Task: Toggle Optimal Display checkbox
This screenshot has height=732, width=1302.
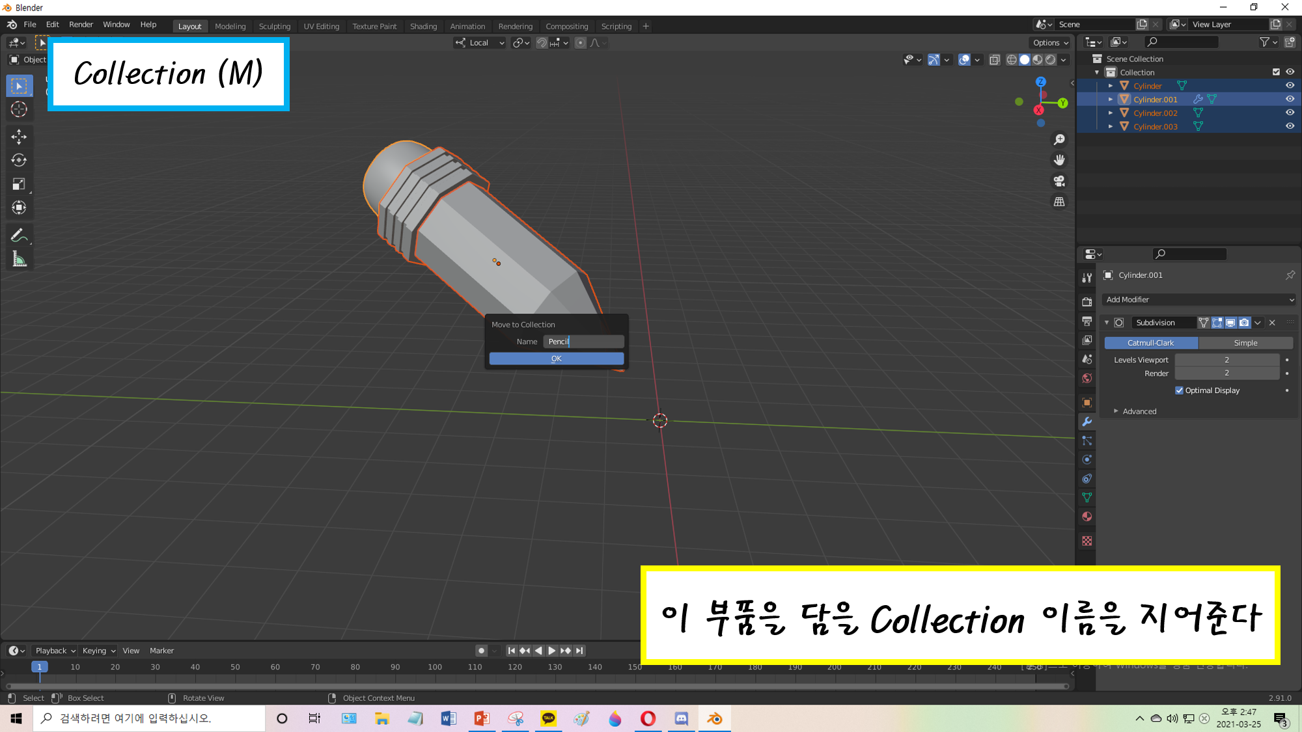Action: click(1179, 390)
